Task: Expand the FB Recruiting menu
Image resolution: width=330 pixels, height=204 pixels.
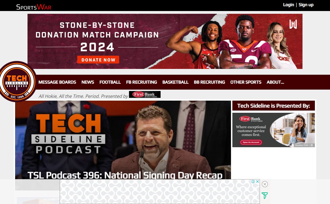Action: [x=142, y=82]
